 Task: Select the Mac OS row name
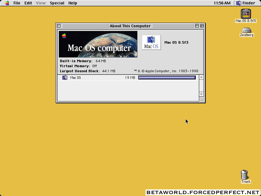point(75,78)
